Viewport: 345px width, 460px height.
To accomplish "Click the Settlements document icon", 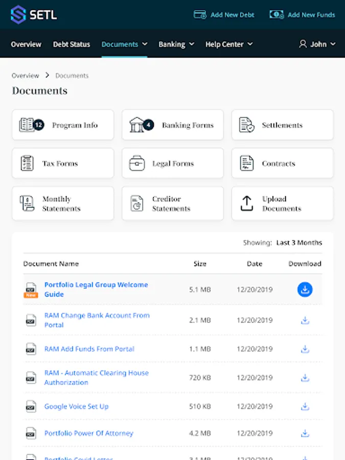I will click(x=246, y=125).
